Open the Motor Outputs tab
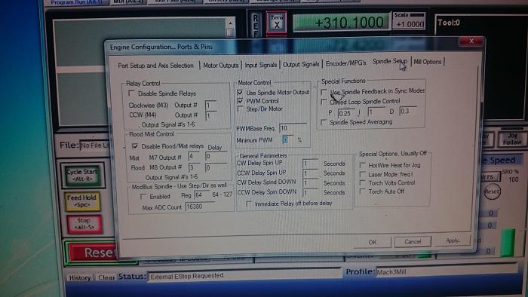The width and height of the screenshot is (528, 297). [220, 66]
